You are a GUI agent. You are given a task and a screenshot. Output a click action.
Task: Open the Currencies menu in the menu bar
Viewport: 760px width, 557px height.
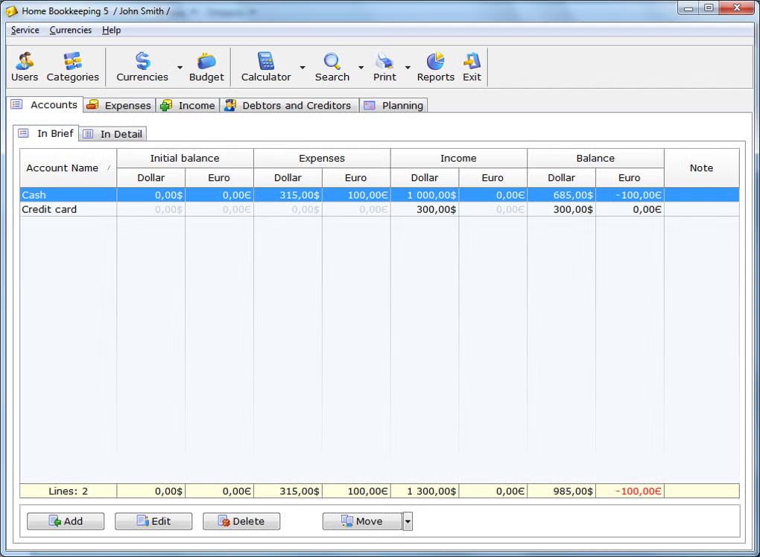pos(71,30)
